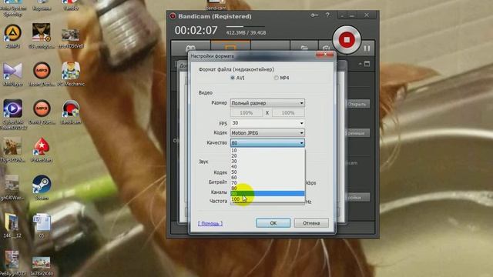Open the Помощь help link
The height and width of the screenshot is (277, 493).
coord(210,224)
